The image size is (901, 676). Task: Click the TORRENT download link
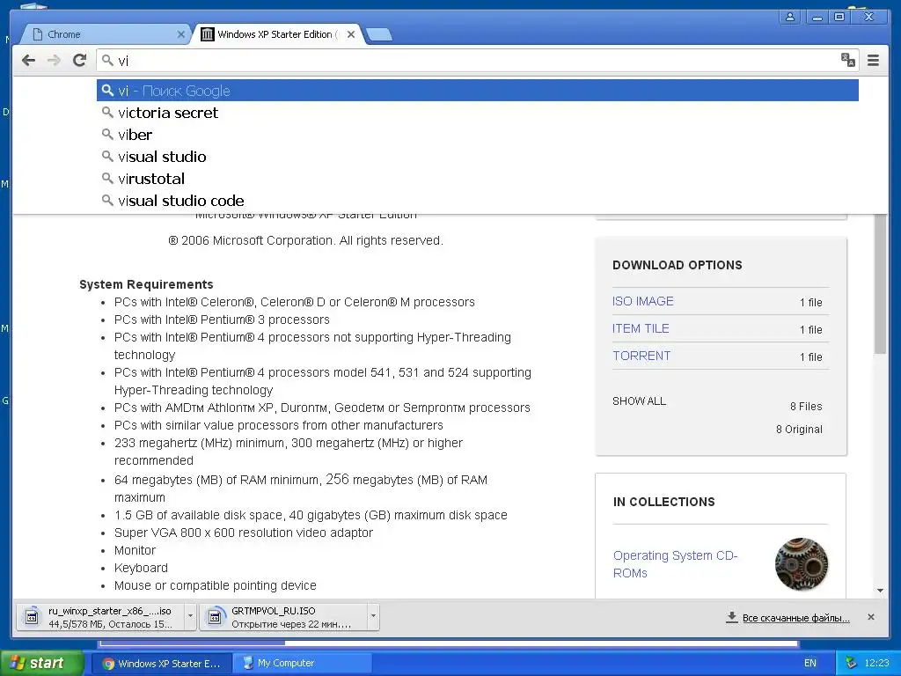tap(641, 356)
